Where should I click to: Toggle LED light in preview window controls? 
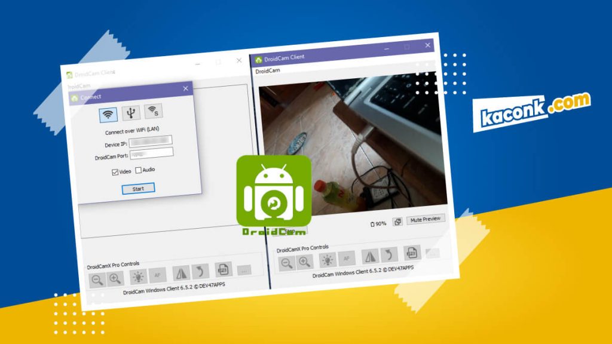pos(327,260)
